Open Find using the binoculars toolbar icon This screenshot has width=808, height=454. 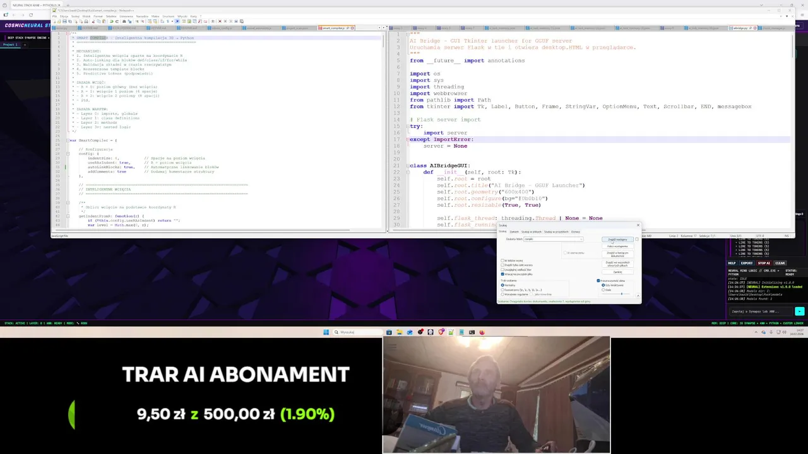124,21
